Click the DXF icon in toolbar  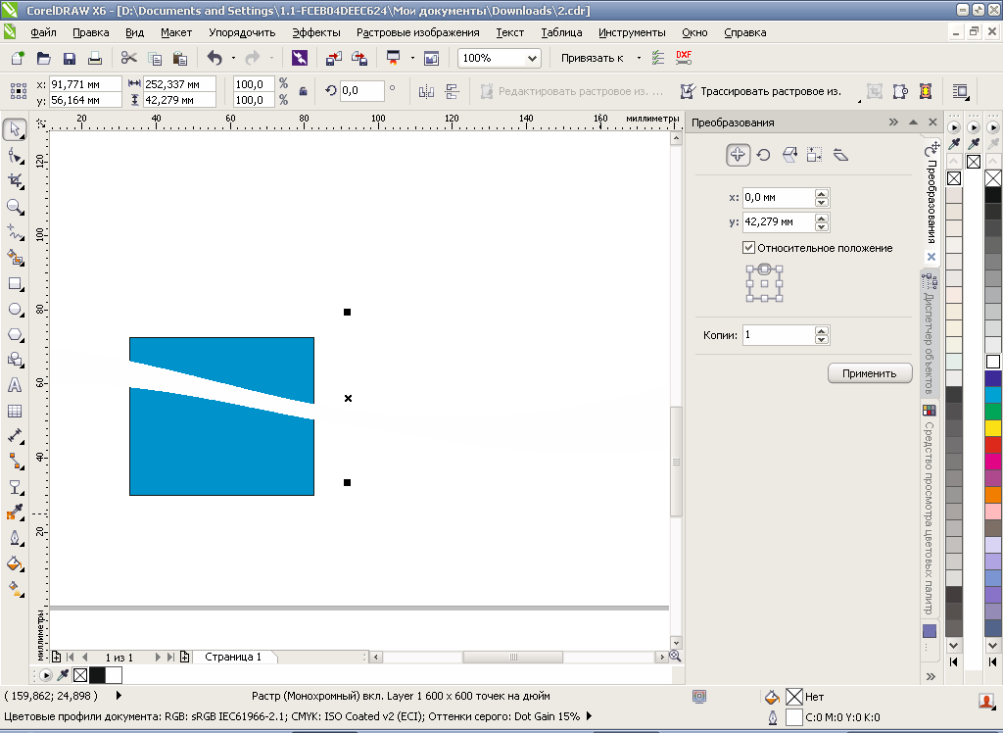pyautogui.click(x=684, y=58)
